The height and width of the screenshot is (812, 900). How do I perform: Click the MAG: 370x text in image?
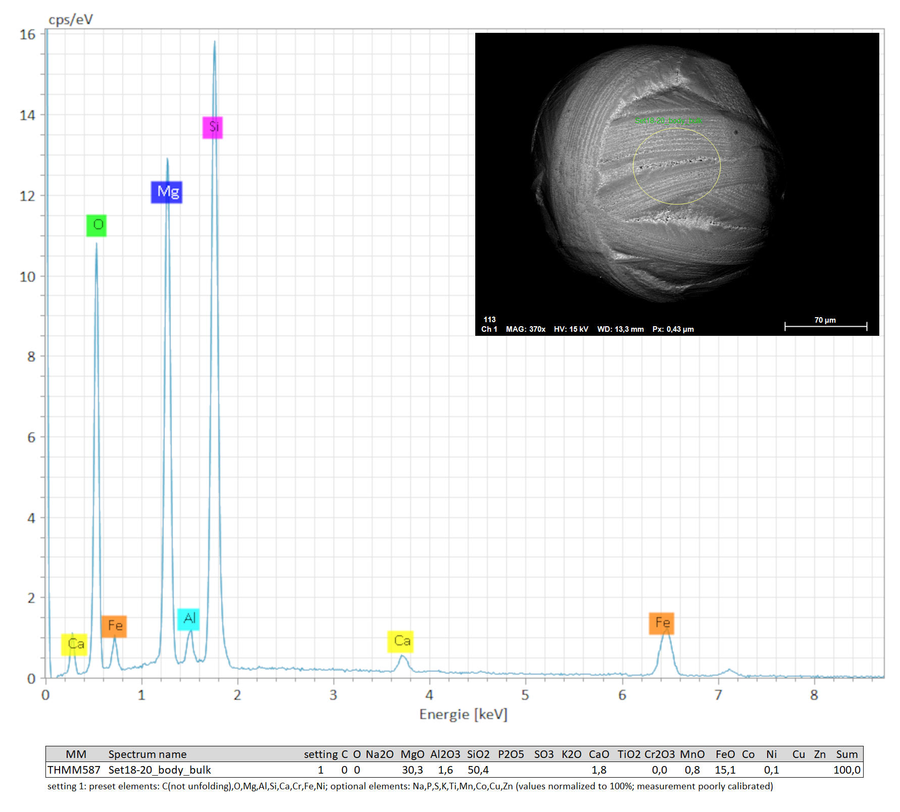point(525,329)
